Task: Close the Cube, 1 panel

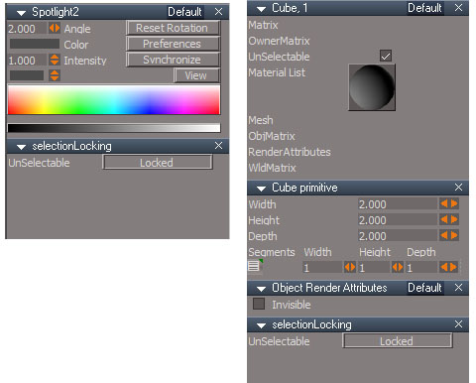Action: coord(458,8)
